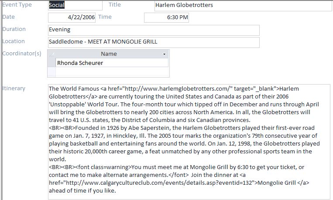The image size is (333, 200).
Task: Click the Time field showing 6:30 PM
Action: [168, 17]
